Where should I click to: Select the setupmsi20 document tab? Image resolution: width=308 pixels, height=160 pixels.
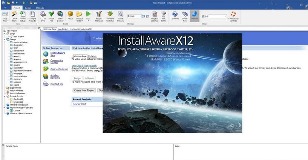click(x=86, y=29)
